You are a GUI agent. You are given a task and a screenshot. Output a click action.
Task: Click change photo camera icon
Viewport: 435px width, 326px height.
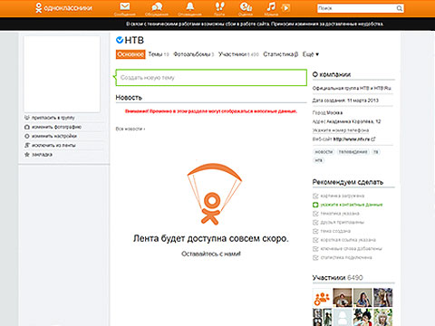[x=27, y=127]
